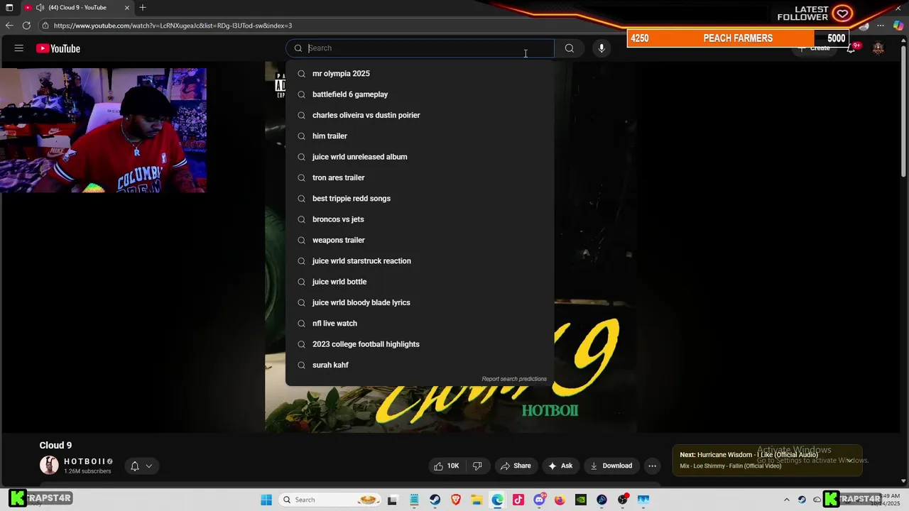Choose 'him trailer' suggestion
The image size is (909, 511).
pyautogui.click(x=420, y=136)
